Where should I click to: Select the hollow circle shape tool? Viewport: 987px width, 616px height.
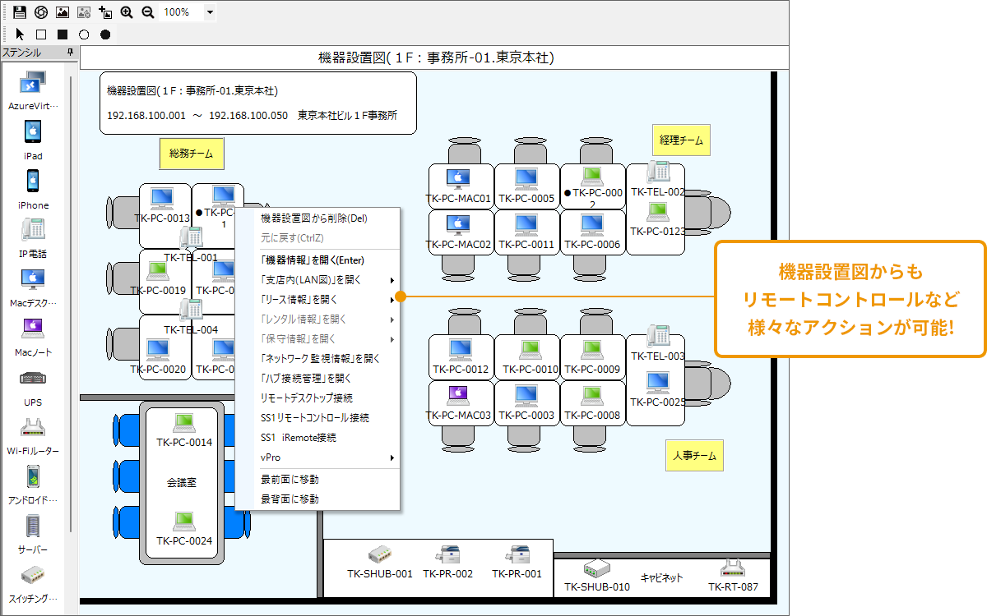(83, 34)
